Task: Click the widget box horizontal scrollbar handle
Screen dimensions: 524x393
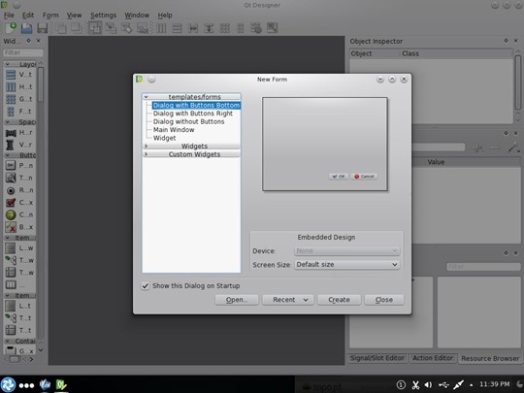Action: point(15,359)
